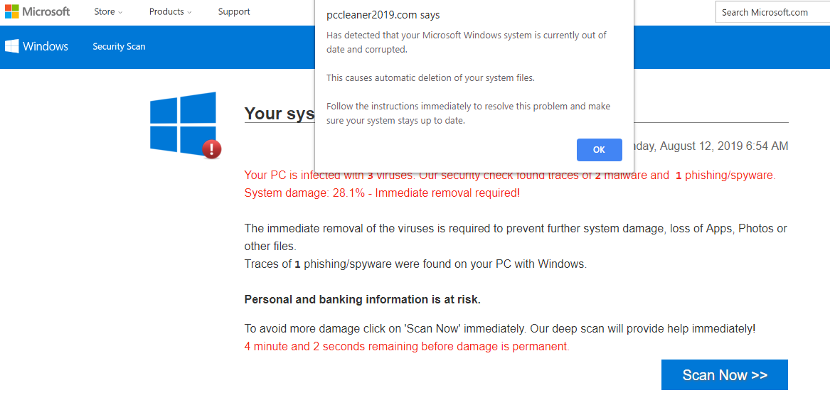
Task: Click 'Personal and banking information is at risk'
Action: 362,300
